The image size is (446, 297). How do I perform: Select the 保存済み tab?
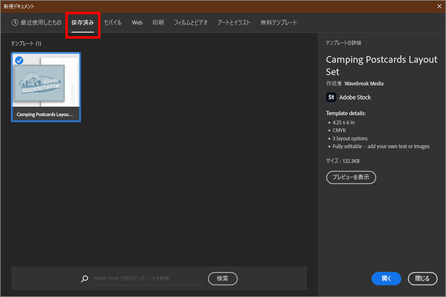pos(83,23)
